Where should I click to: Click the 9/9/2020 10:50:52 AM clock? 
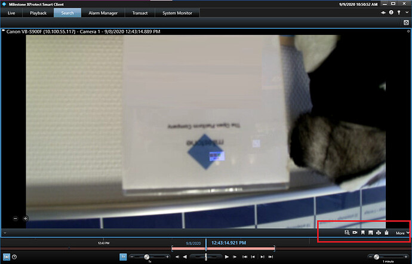click(358, 4)
